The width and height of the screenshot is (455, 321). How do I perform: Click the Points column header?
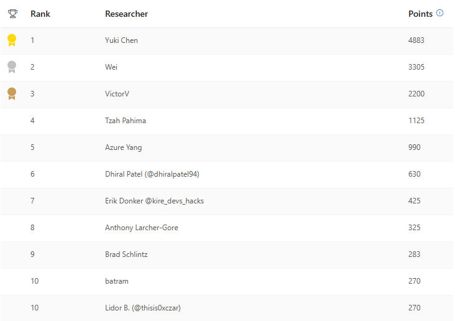pos(420,14)
